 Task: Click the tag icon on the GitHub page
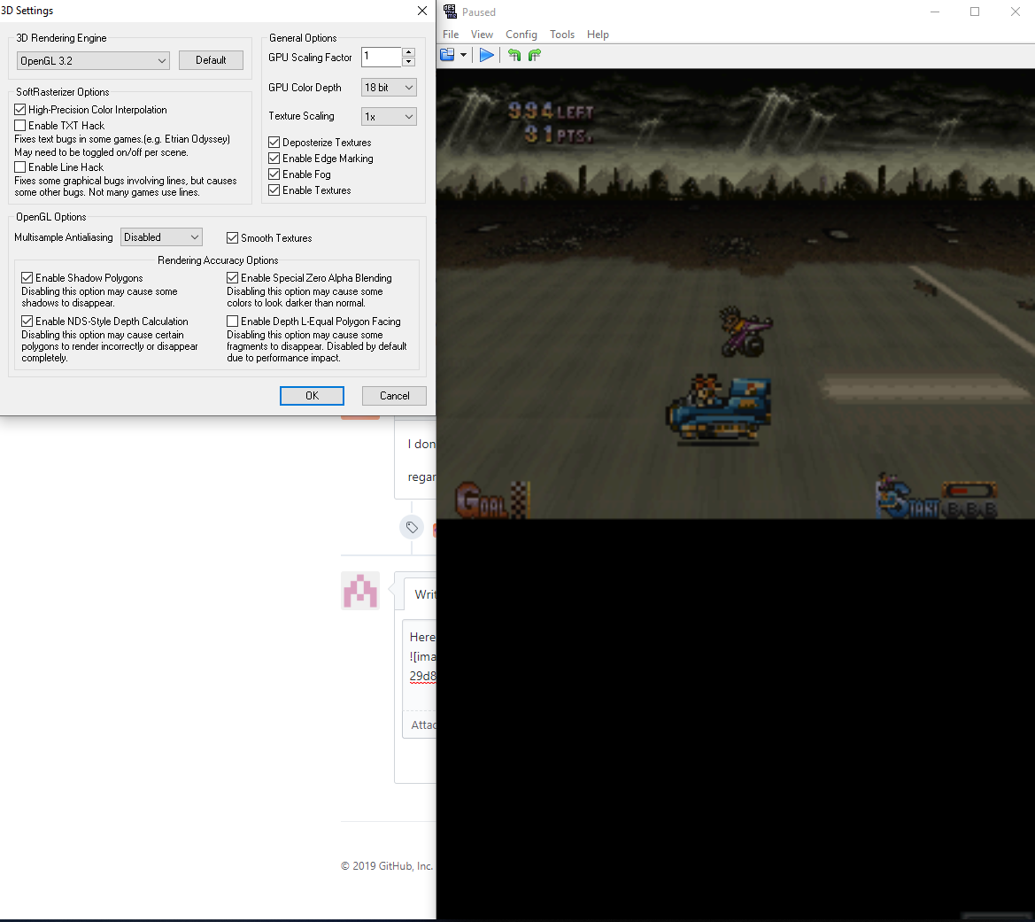(x=412, y=527)
